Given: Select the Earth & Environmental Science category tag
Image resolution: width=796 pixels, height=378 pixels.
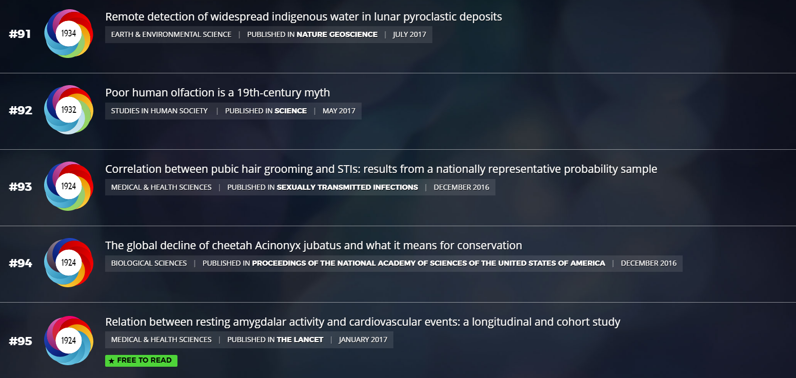Looking at the screenshot, I should pyautogui.click(x=171, y=35).
